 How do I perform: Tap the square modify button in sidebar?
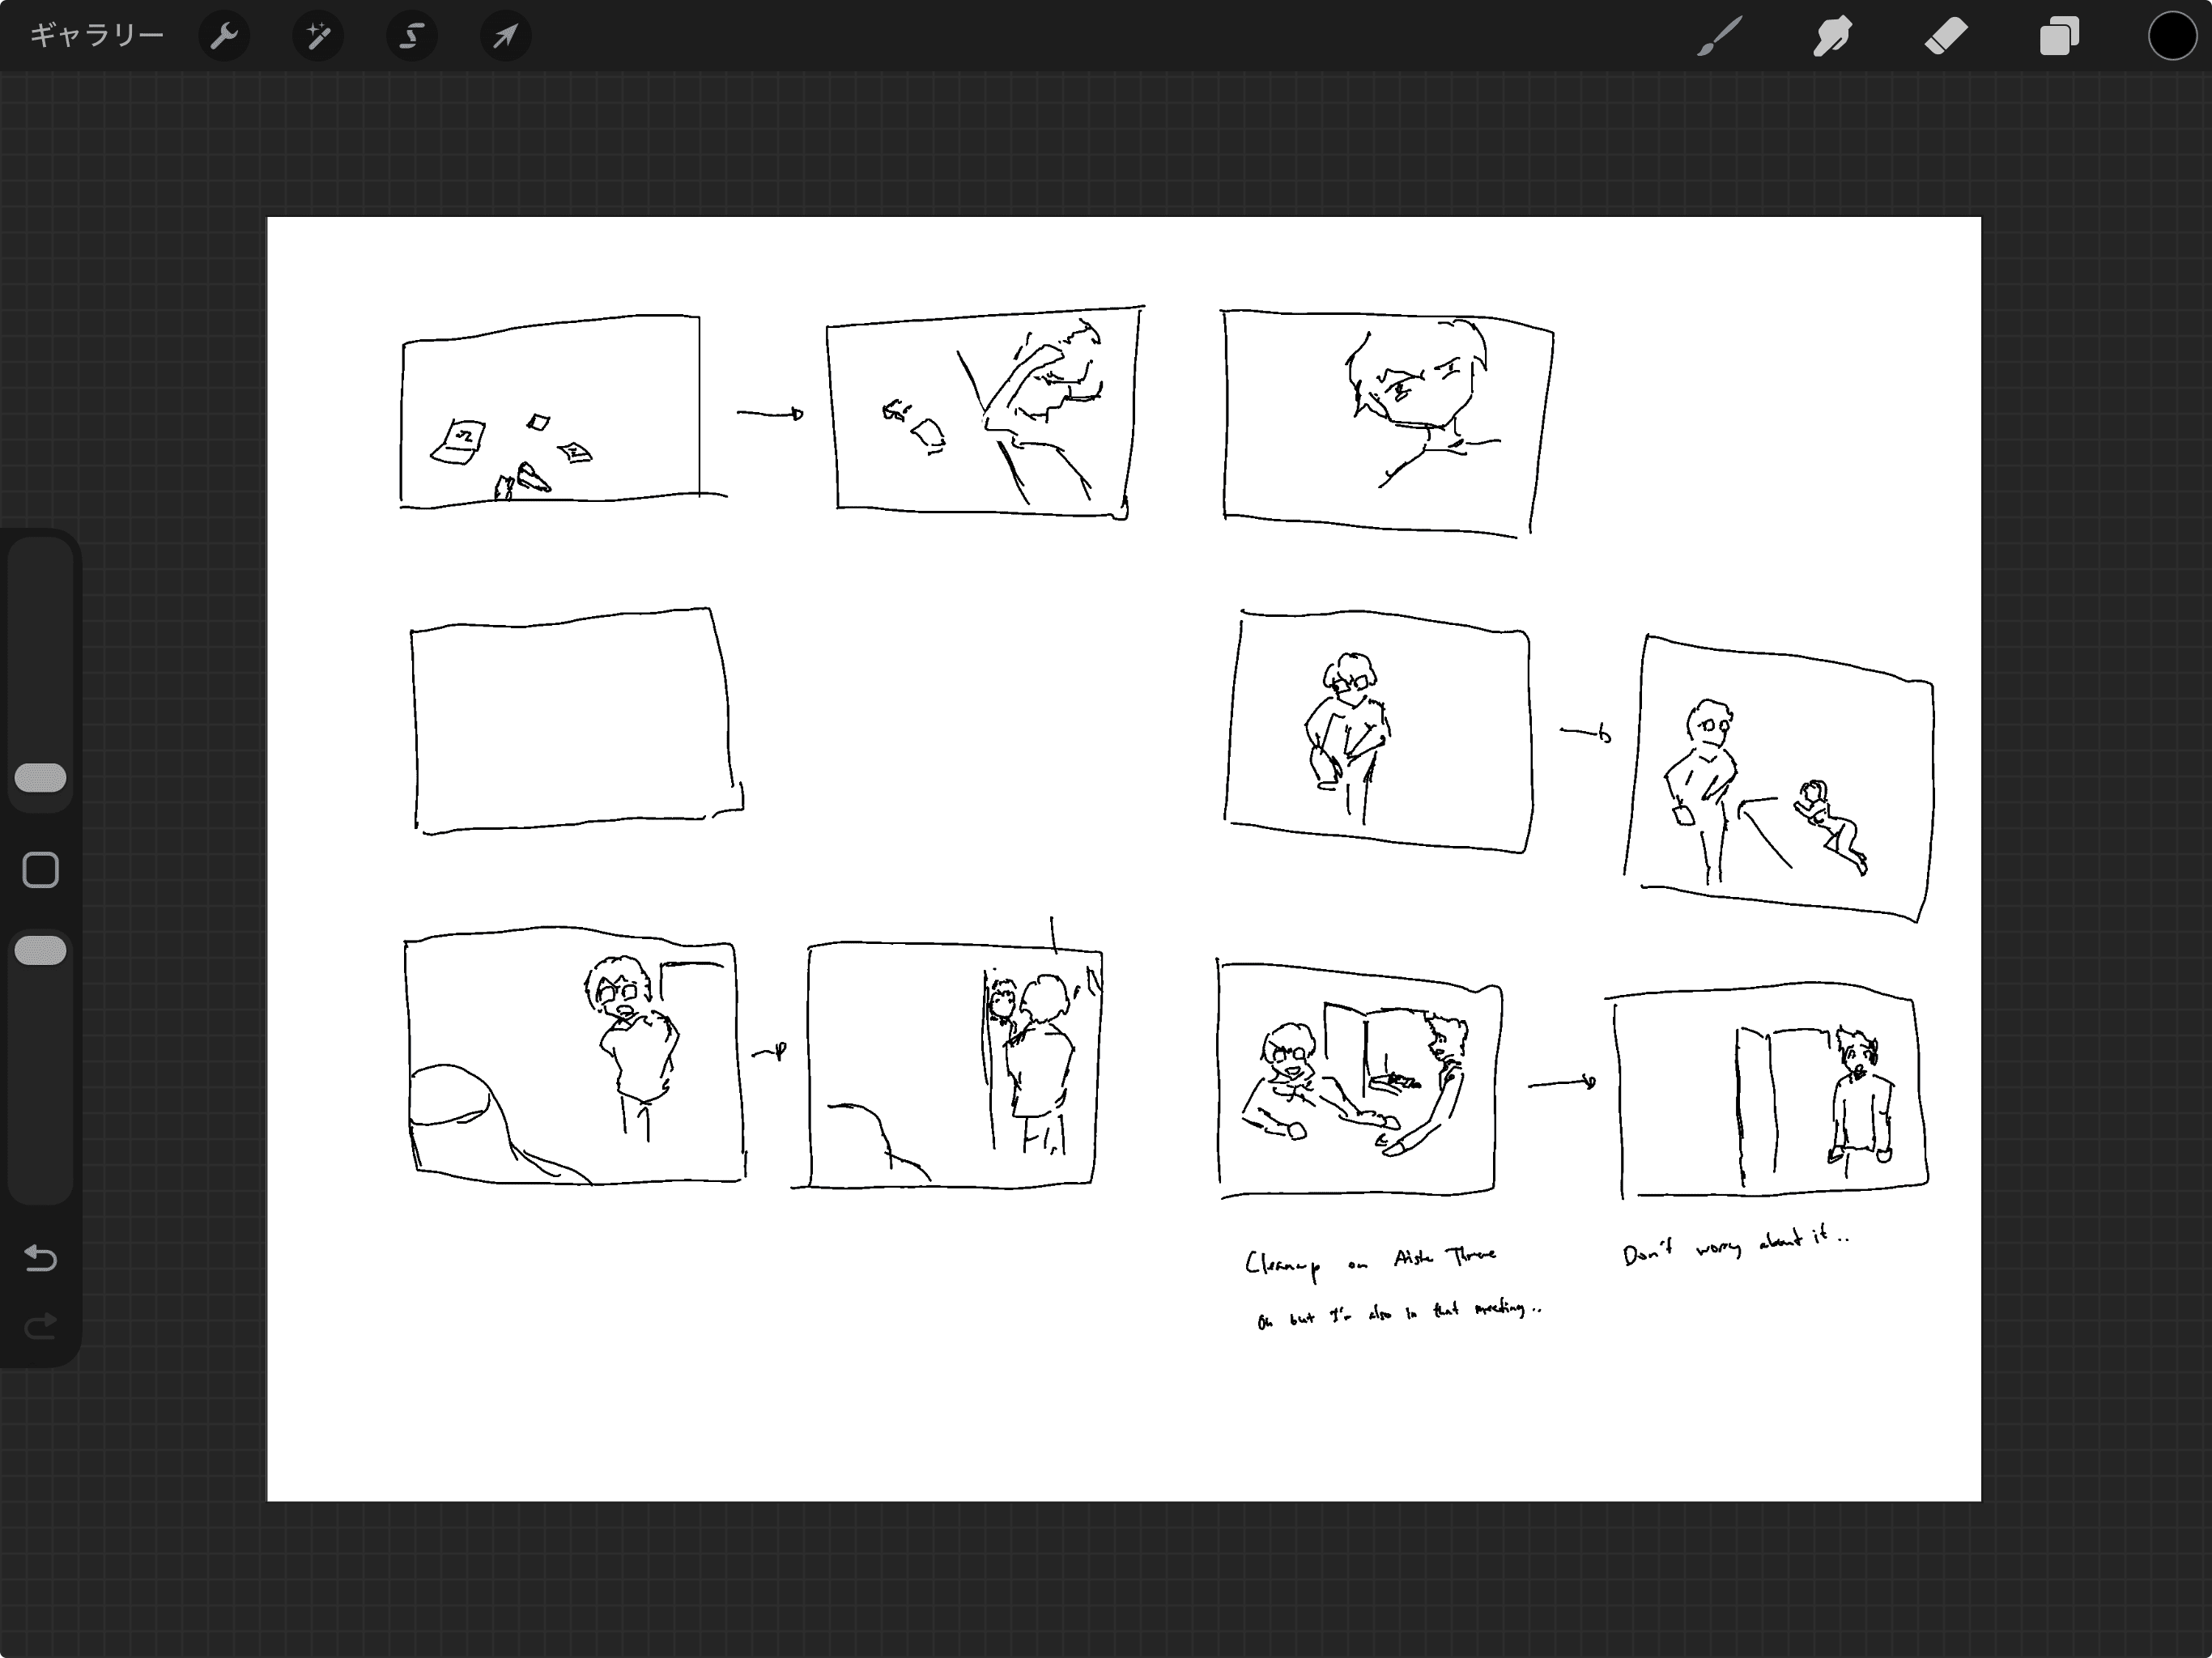tap(41, 870)
